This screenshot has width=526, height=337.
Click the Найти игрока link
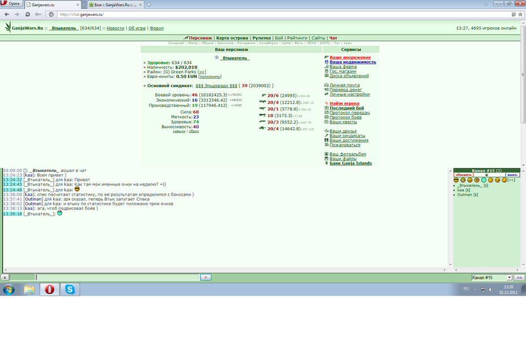[344, 103]
